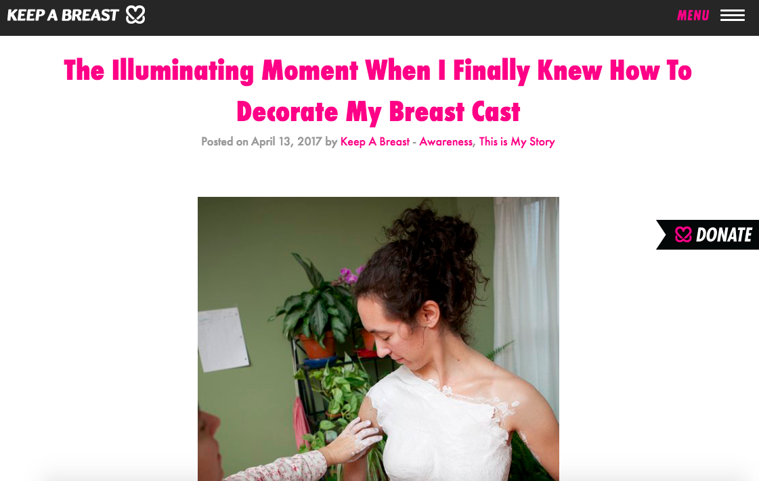This screenshot has width=759, height=481.
Task: Click the 'Decorate My Breast Cast' title line
Action: [378, 112]
